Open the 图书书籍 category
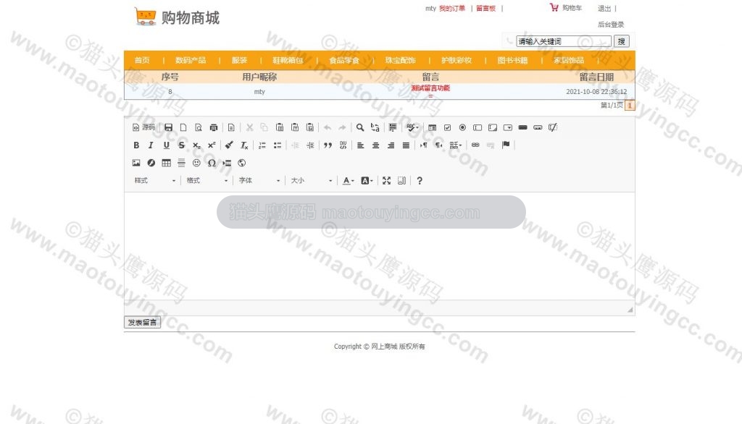 pyautogui.click(x=512, y=60)
